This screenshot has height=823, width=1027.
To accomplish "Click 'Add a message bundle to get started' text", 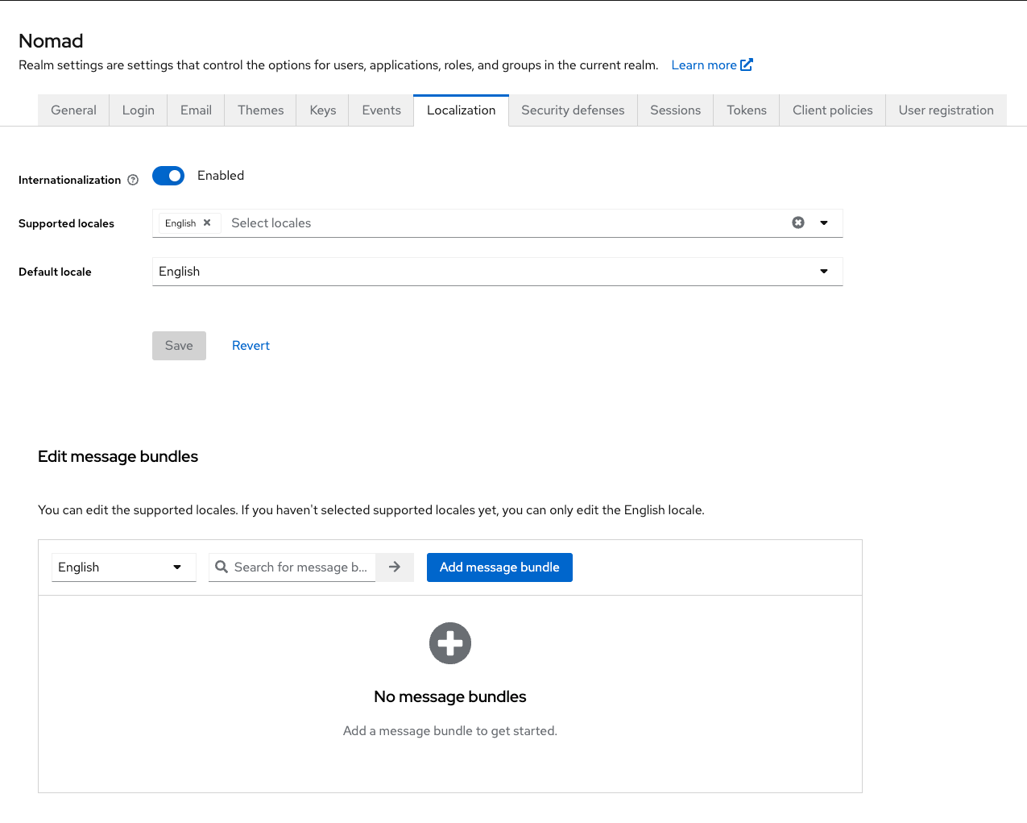I will pyautogui.click(x=450, y=731).
